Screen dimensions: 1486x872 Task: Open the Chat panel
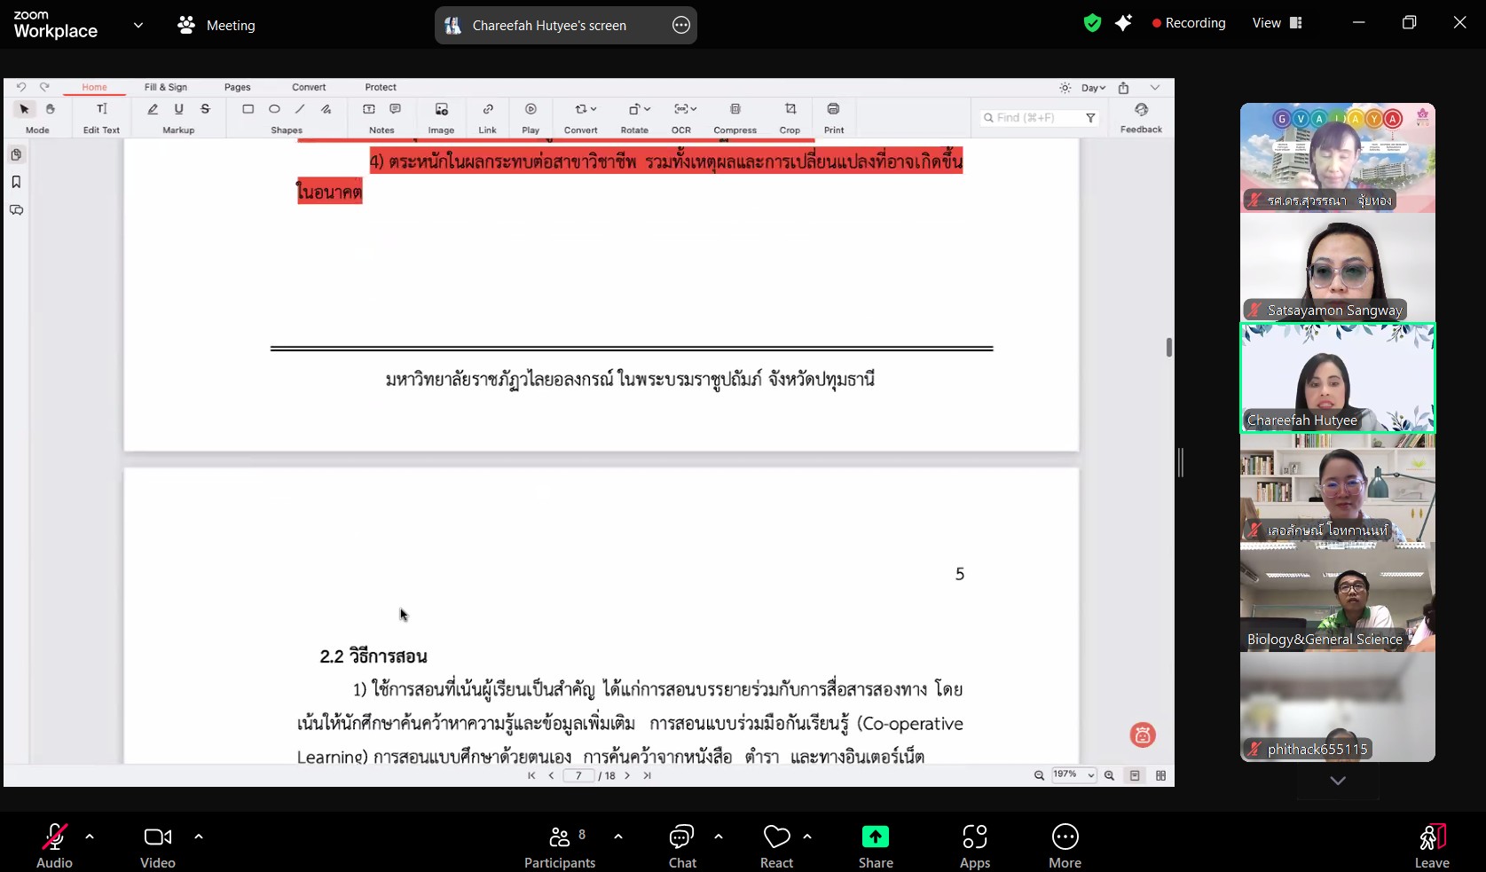[681, 837]
